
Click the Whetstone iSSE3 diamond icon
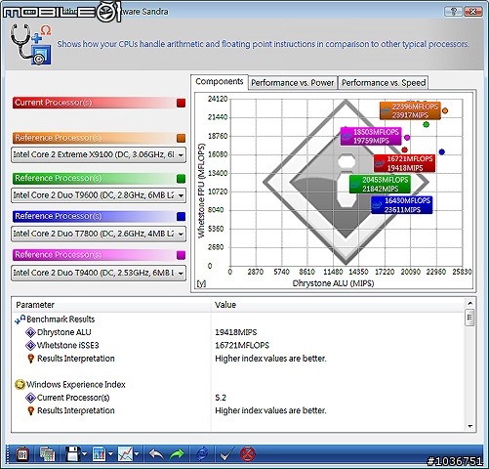[x=30, y=345]
